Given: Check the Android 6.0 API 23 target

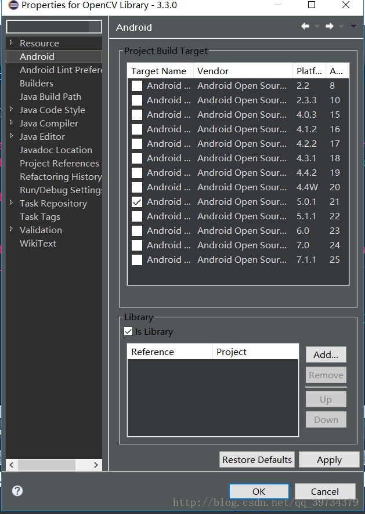Looking at the screenshot, I should (137, 231).
